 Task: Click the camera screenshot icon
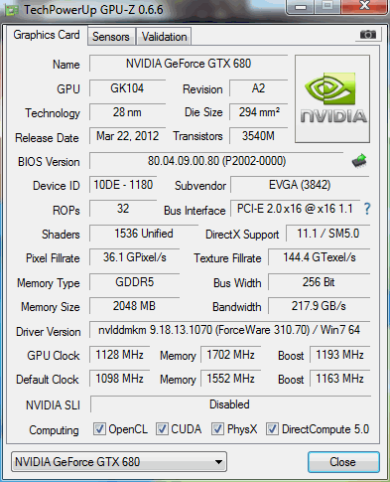(x=368, y=35)
